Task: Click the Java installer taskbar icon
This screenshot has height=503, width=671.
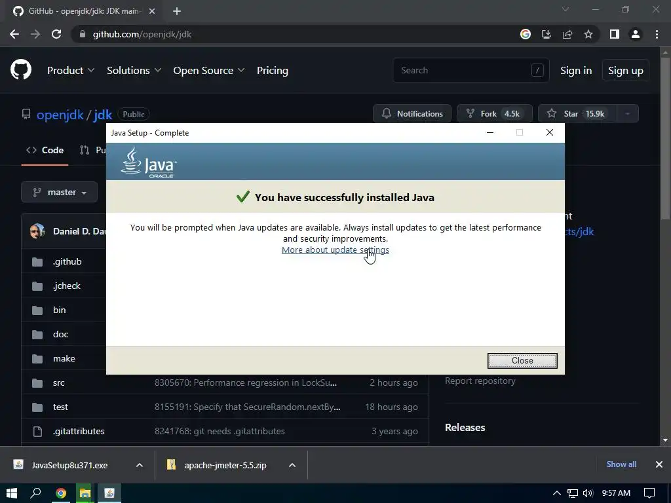Action: pyautogui.click(x=109, y=493)
